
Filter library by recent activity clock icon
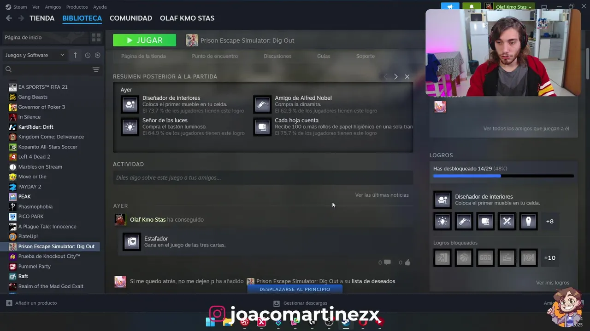tap(88, 55)
